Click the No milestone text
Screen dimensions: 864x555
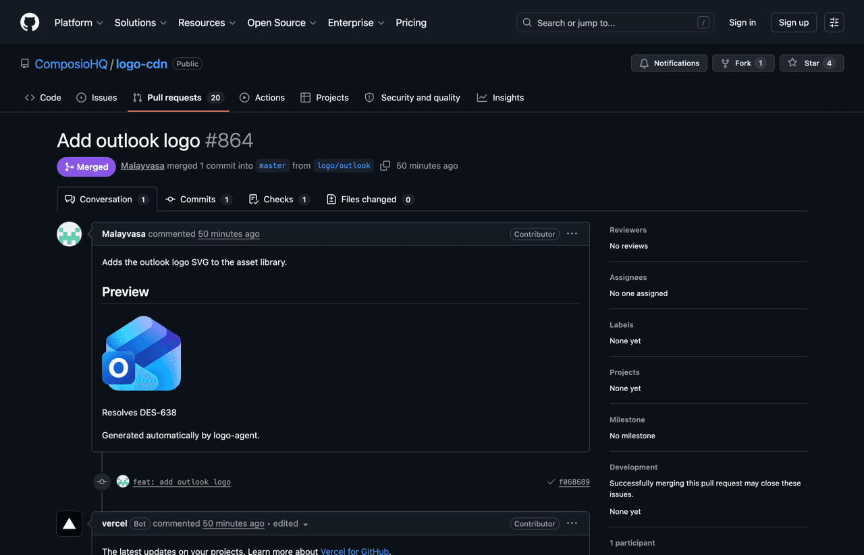632,436
